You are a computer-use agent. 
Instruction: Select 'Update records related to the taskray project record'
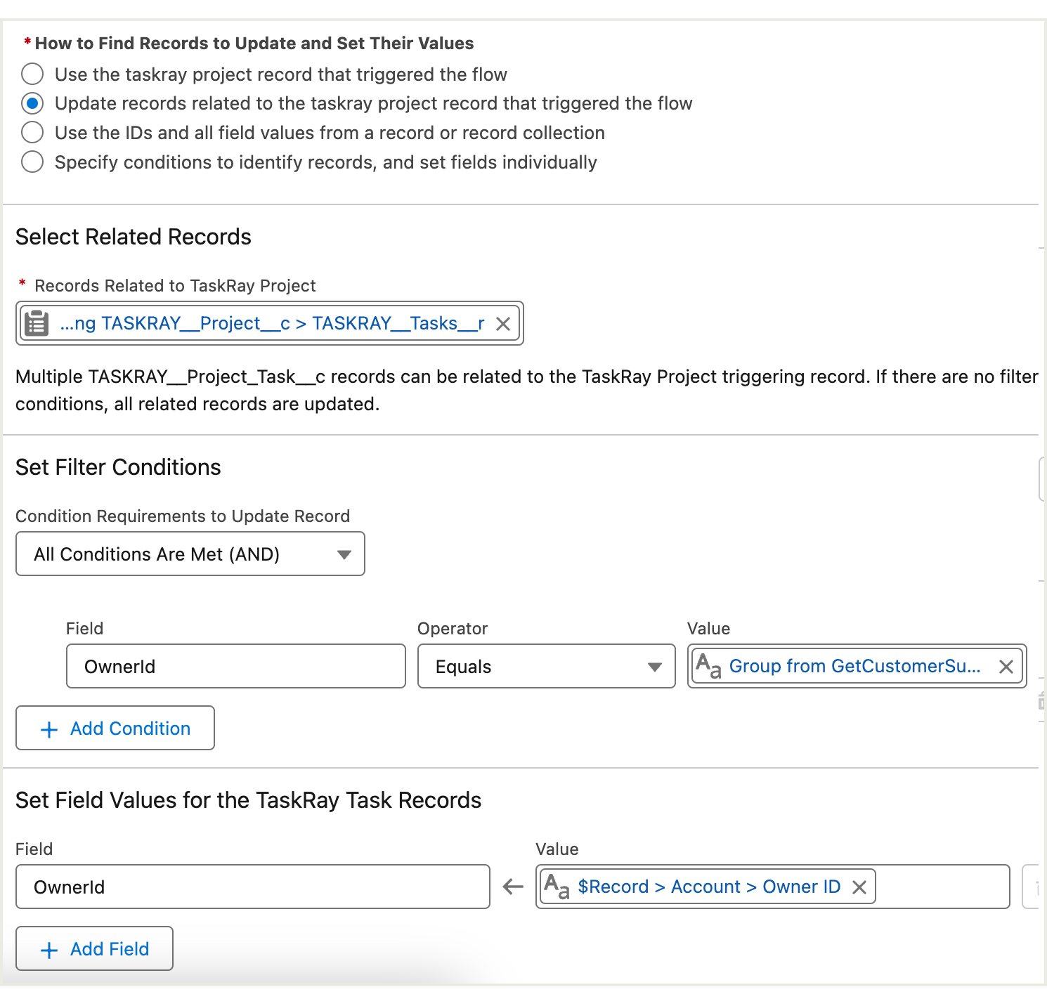[x=32, y=103]
